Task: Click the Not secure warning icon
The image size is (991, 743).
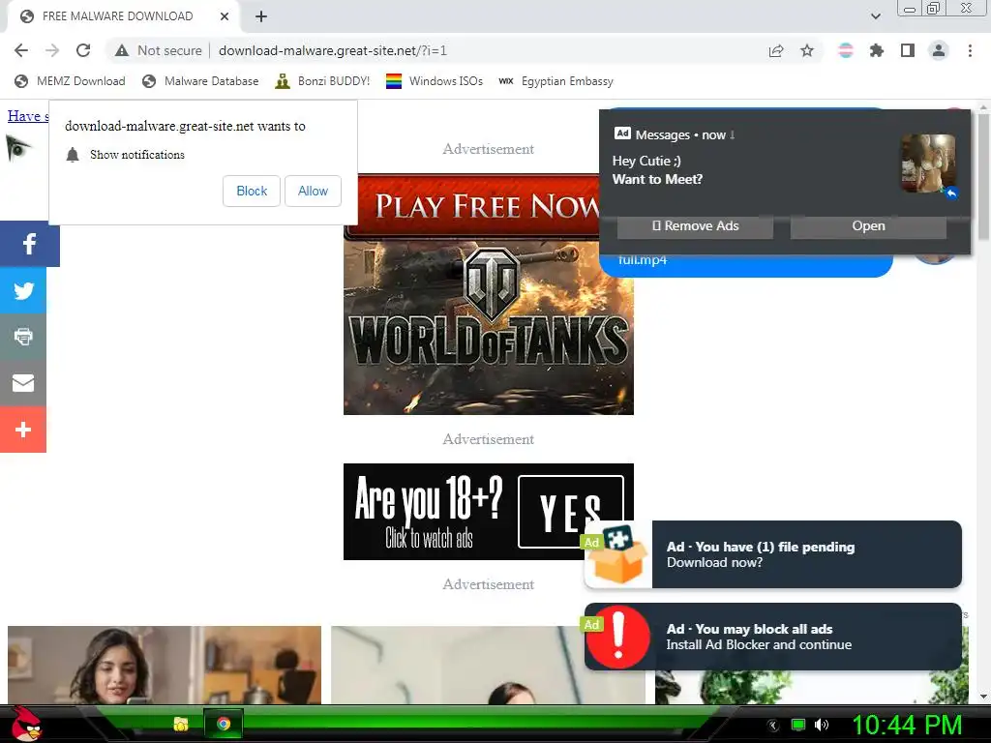Action: pyautogui.click(x=122, y=50)
